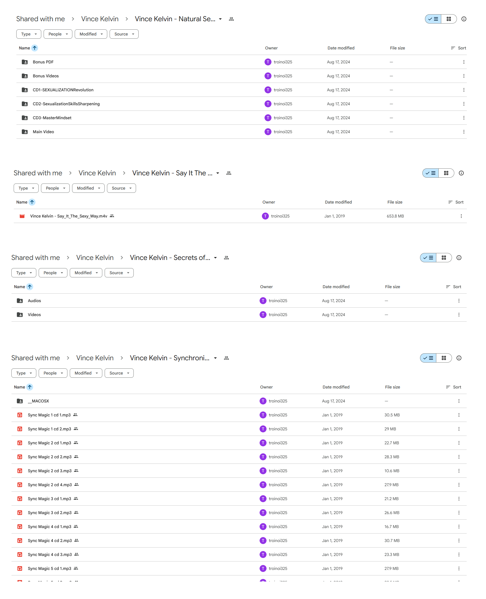Go to Vince Kelvin breadcrumb in top panel
This screenshot has width=486, height=599.
click(x=100, y=19)
